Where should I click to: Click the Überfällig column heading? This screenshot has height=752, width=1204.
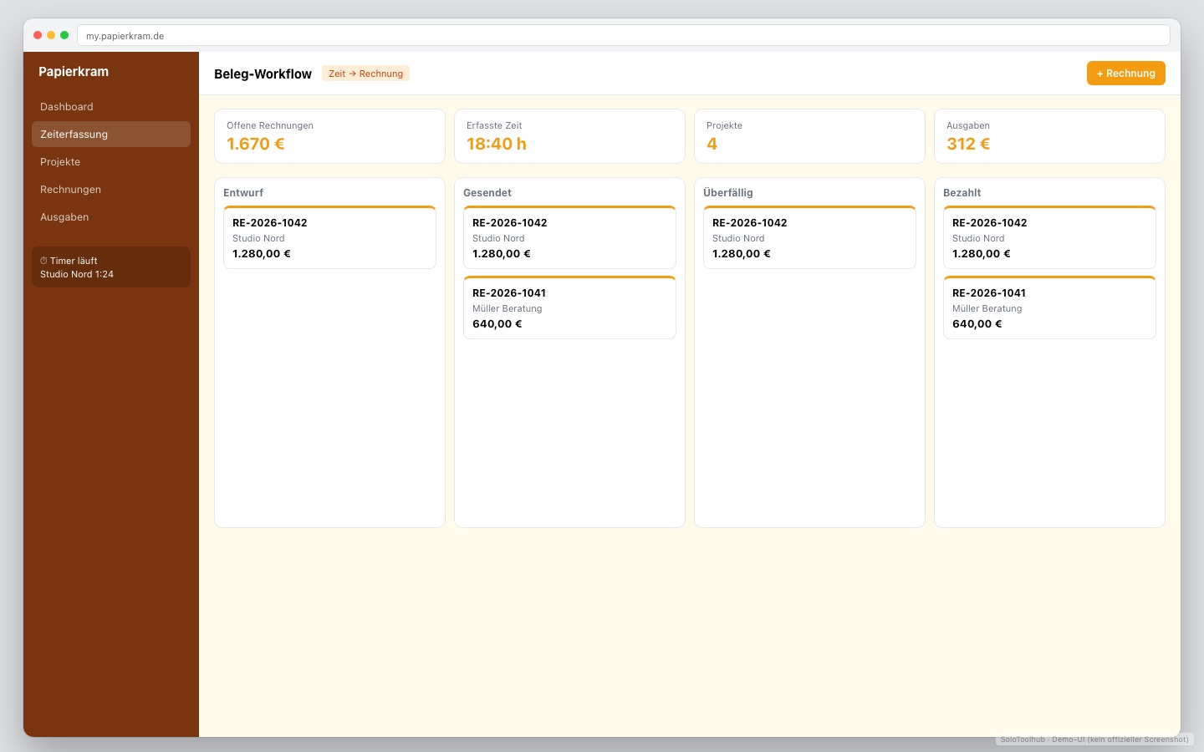[728, 193]
